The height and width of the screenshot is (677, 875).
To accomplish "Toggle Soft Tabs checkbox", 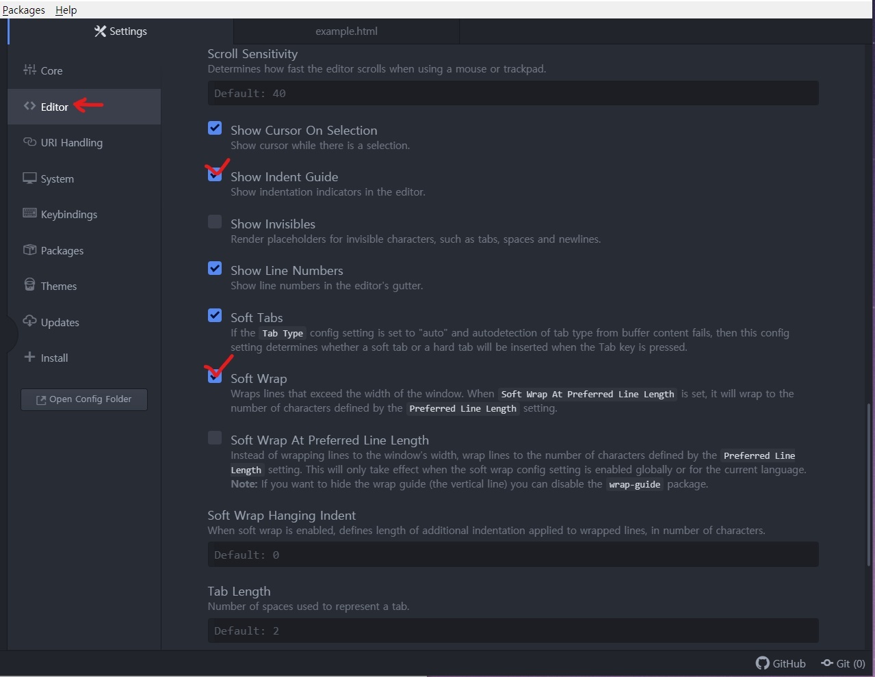I will (215, 315).
